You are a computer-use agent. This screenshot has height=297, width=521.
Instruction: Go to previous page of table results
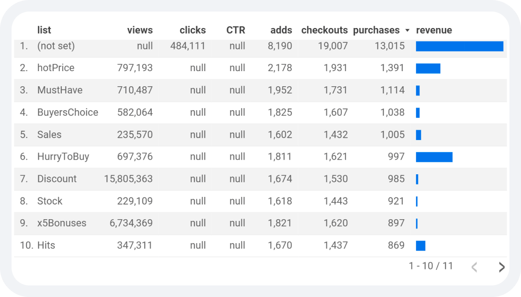pyautogui.click(x=474, y=267)
